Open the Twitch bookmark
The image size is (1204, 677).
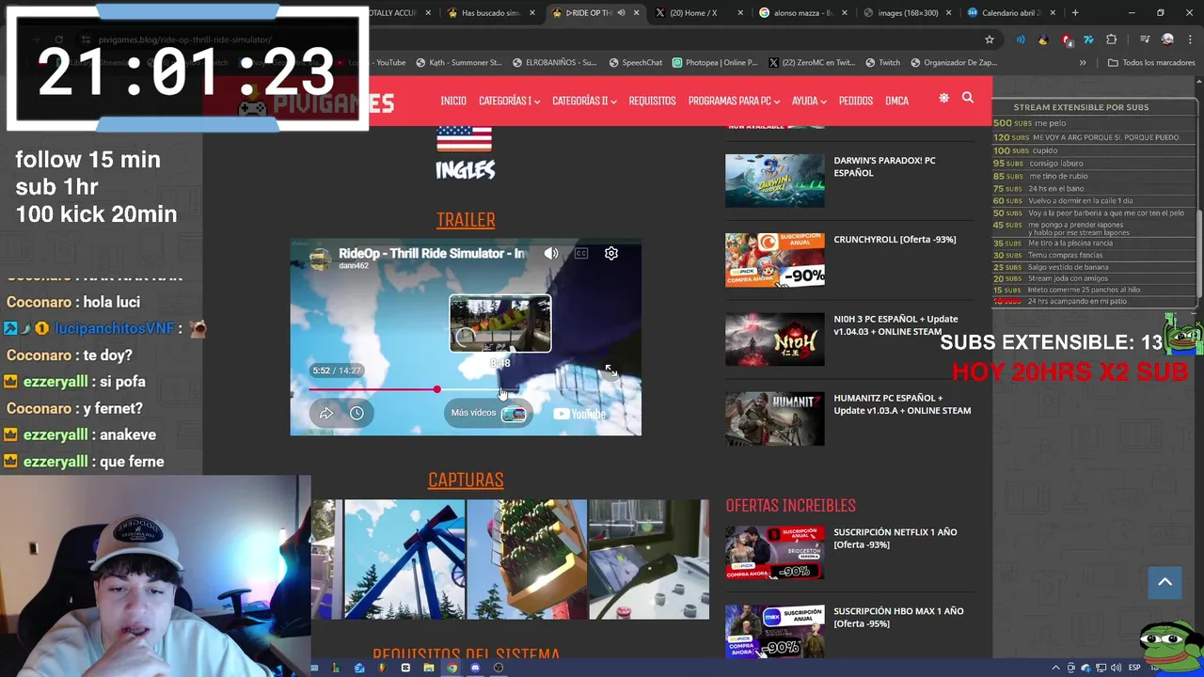pos(882,62)
